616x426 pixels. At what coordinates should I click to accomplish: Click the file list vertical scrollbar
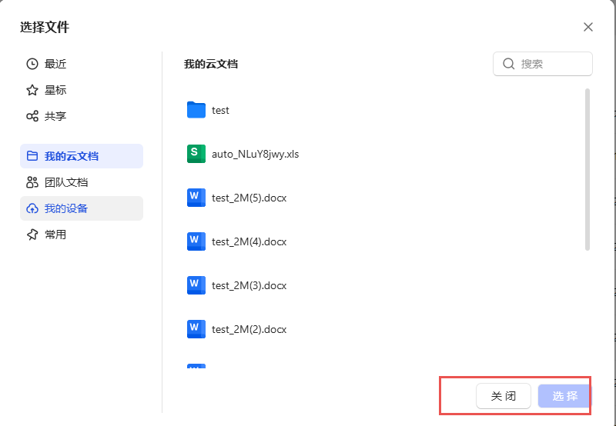click(x=588, y=169)
